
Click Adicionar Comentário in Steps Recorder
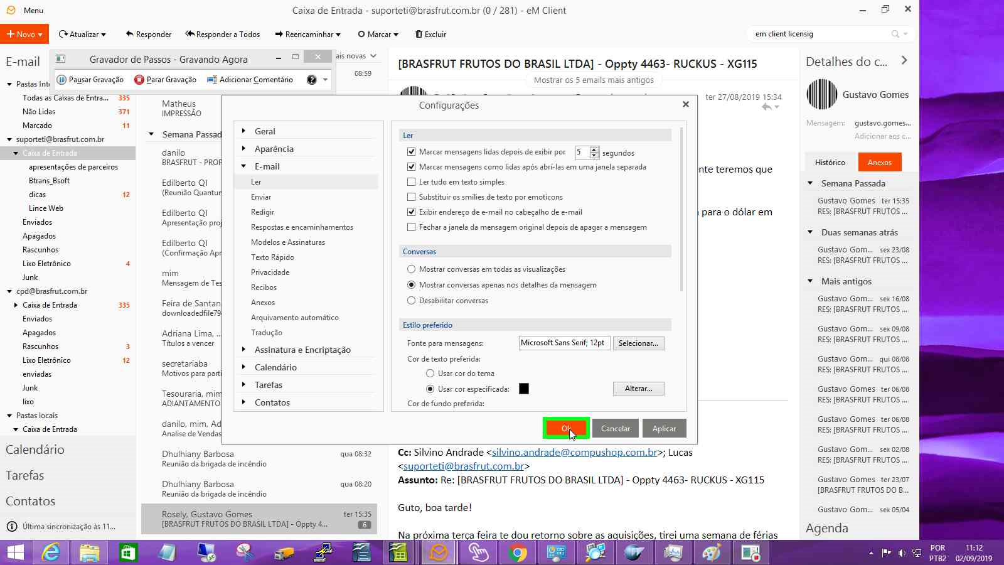coord(250,80)
